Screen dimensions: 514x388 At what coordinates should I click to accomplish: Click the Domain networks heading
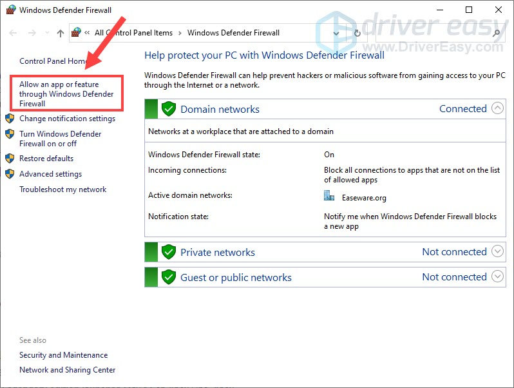click(x=220, y=109)
